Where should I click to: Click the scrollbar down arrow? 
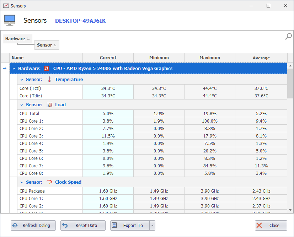tap(290, 210)
